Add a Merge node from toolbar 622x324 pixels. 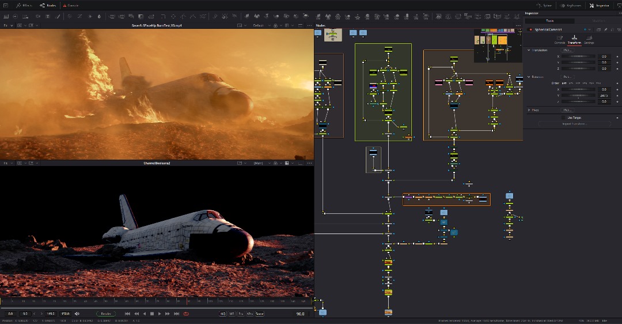[112, 16]
